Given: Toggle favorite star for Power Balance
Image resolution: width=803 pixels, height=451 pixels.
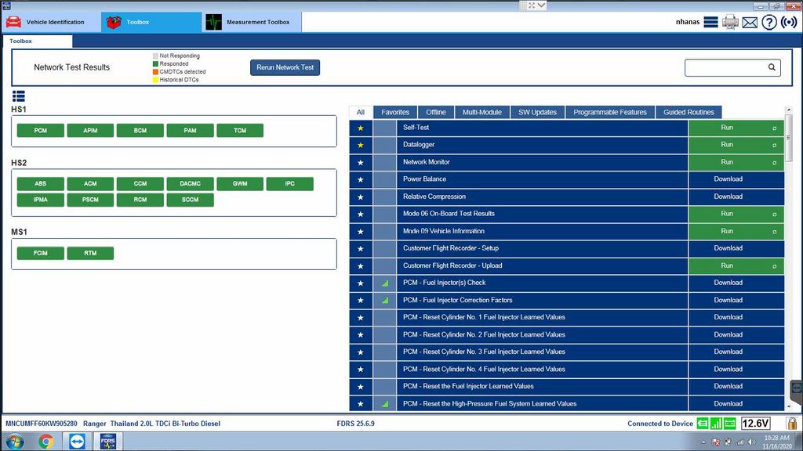Looking at the screenshot, I should click(x=361, y=179).
